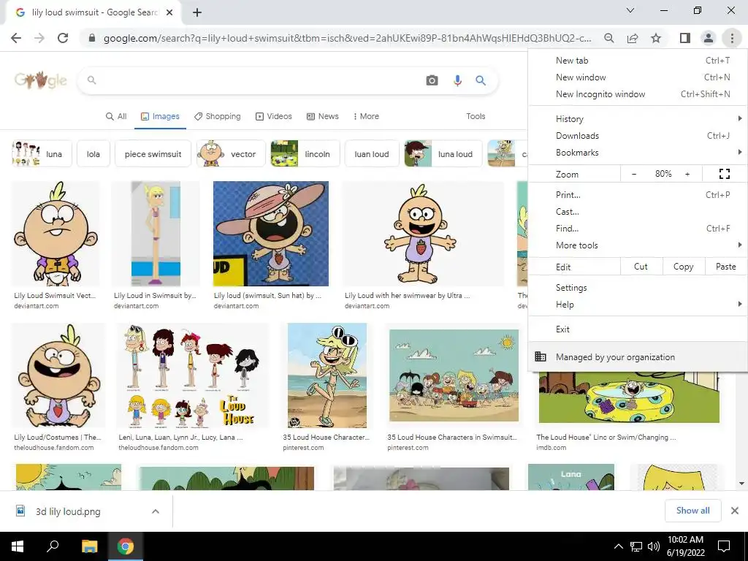Image resolution: width=748 pixels, height=561 pixels.
Task: Increase zoom with the plus button
Action: pos(687,174)
